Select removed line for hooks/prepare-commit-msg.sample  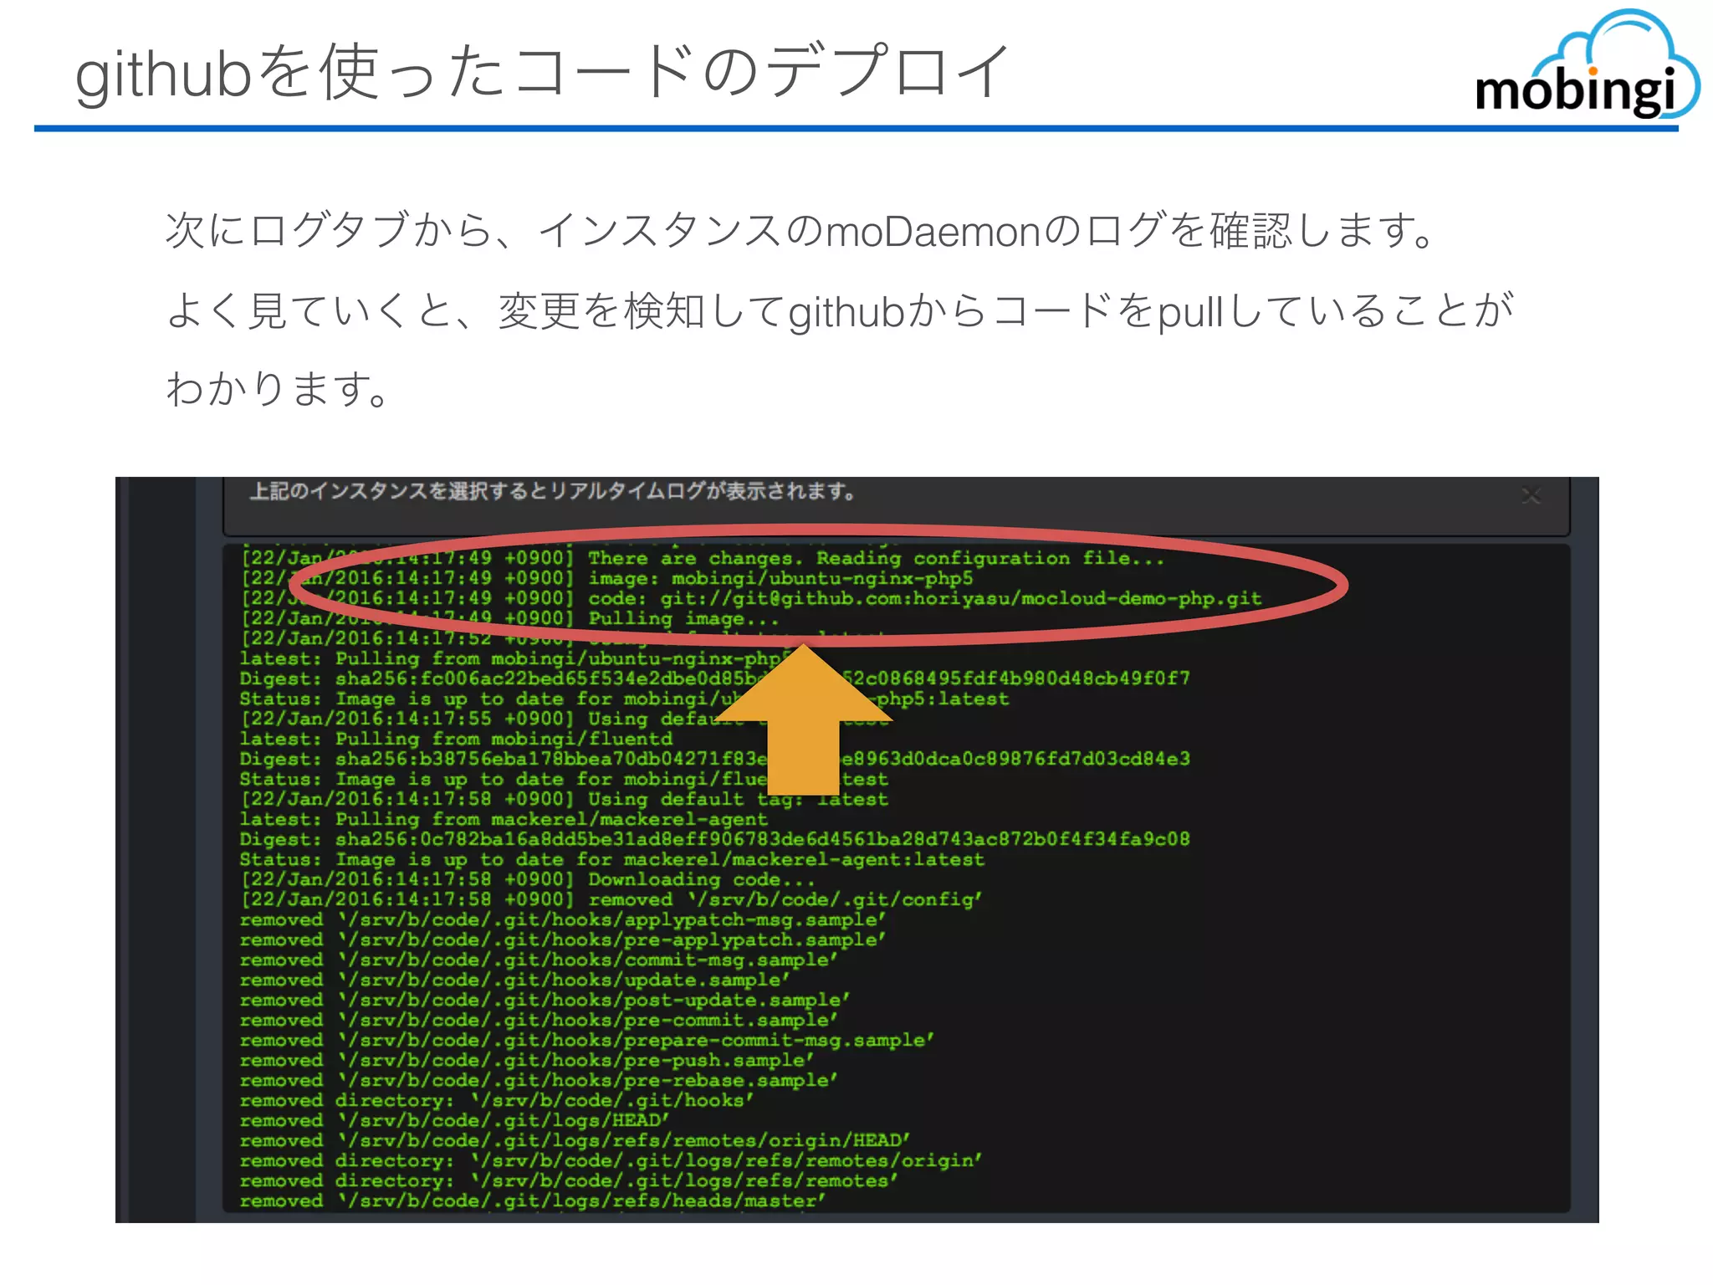tap(587, 1040)
